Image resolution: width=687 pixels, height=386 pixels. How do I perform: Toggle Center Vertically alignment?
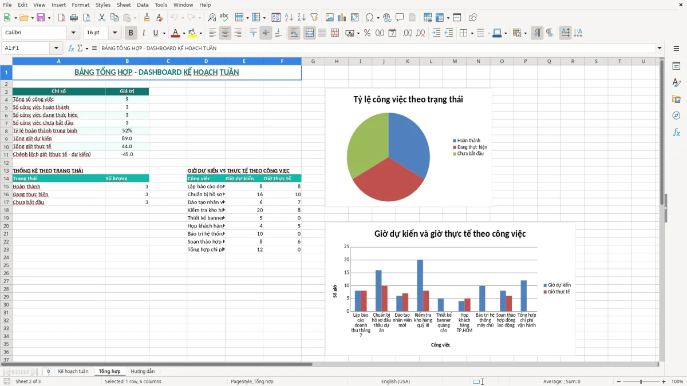(x=266, y=33)
